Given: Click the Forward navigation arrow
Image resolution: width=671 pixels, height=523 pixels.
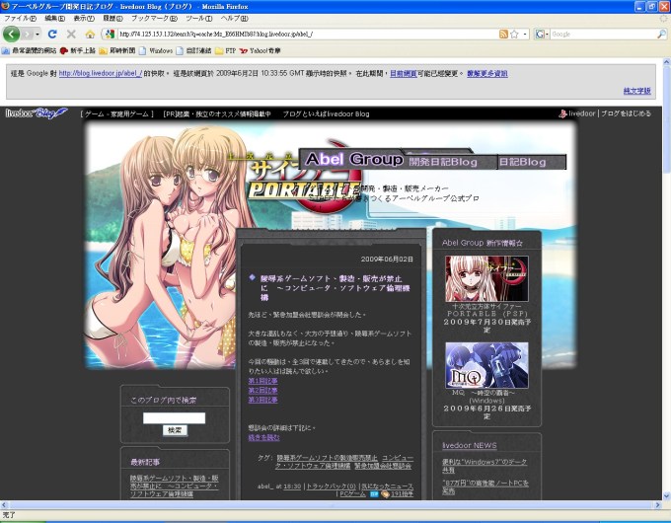Looking at the screenshot, I should (28, 34).
